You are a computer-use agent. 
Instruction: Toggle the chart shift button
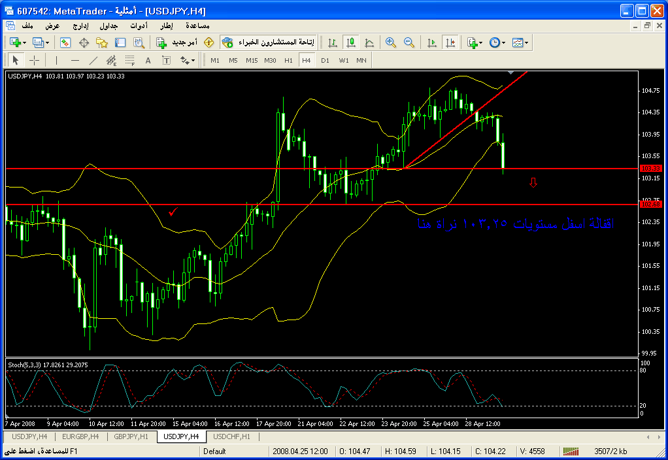pyautogui.click(x=450, y=42)
